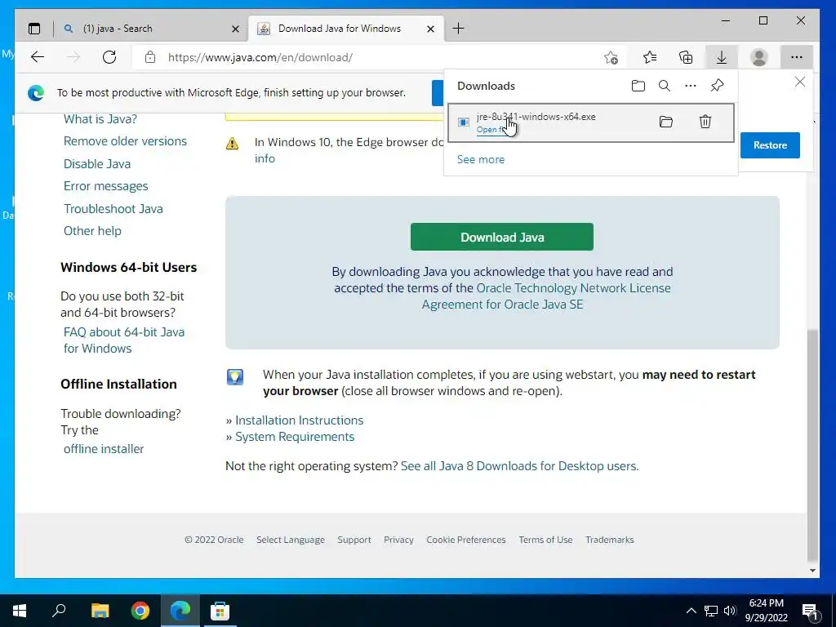Open File Explorer from taskbar
836x627 pixels.
pos(100,611)
